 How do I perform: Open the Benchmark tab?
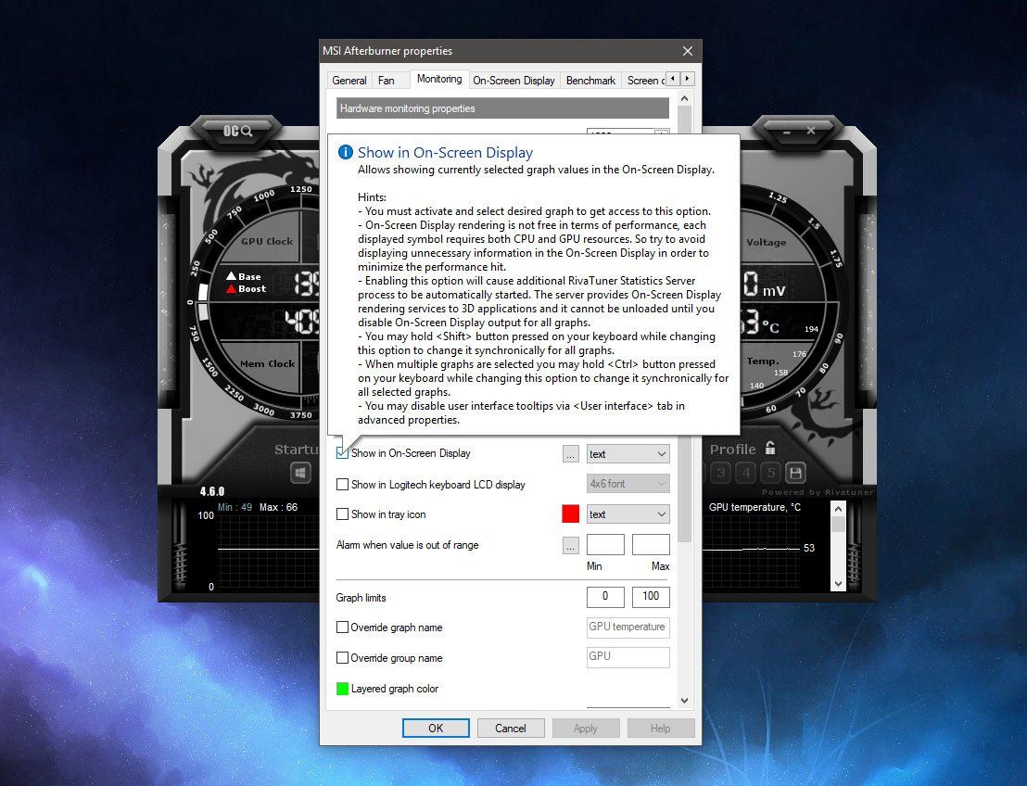[590, 81]
